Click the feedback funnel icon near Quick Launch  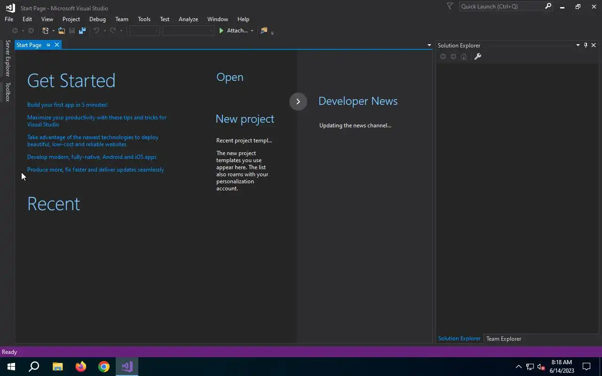pos(450,7)
